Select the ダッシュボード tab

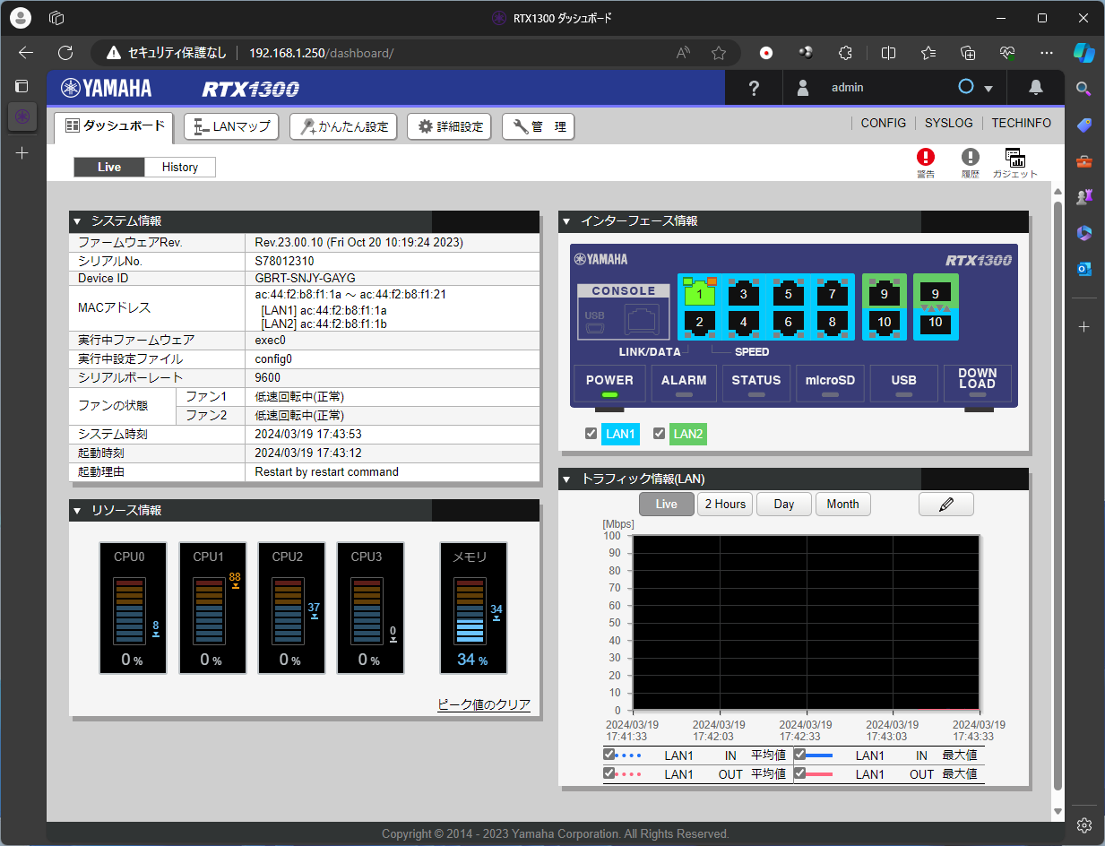click(x=115, y=126)
